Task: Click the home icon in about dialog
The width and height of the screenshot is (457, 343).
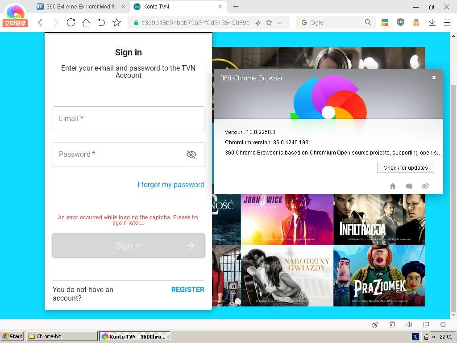Action: pos(393,186)
